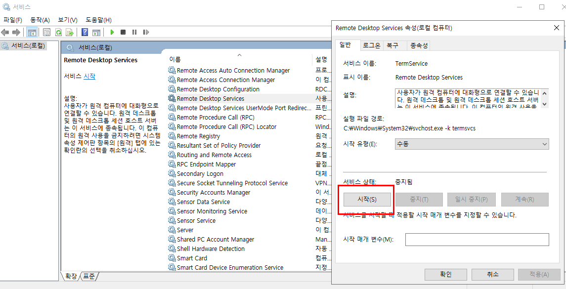Select Smart Card Device Enumeration Service row
The width and height of the screenshot is (566, 289).
tap(249, 267)
